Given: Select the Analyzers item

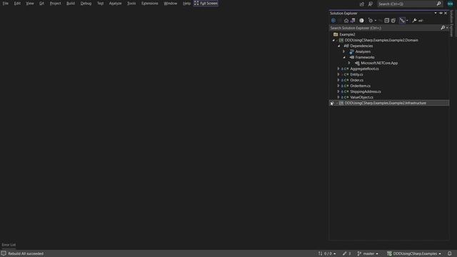Looking at the screenshot, I should pos(363,51).
